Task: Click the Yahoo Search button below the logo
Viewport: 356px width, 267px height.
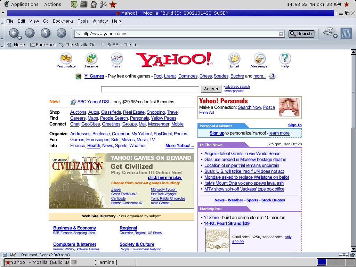Action: [211, 89]
